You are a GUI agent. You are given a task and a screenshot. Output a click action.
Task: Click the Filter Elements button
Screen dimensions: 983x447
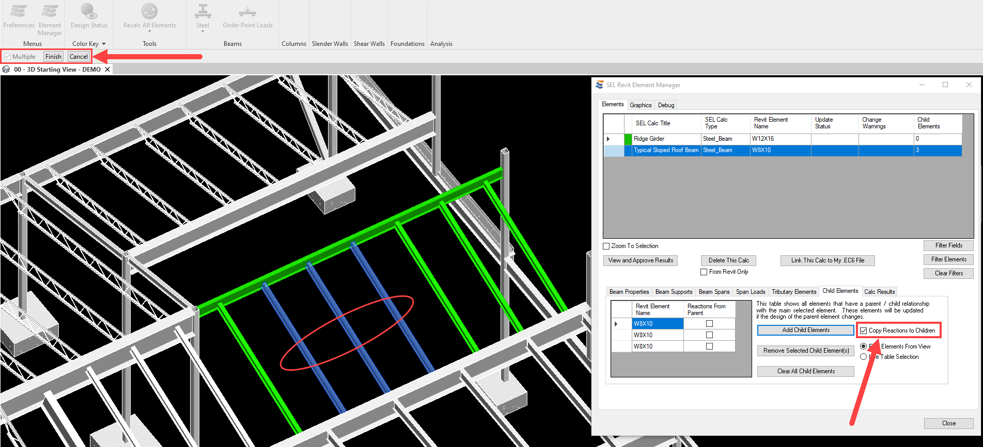click(948, 259)
